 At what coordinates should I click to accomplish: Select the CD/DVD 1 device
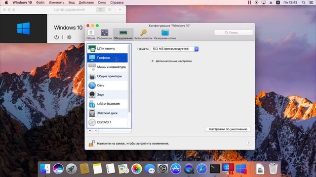click(x=108, y=122)
